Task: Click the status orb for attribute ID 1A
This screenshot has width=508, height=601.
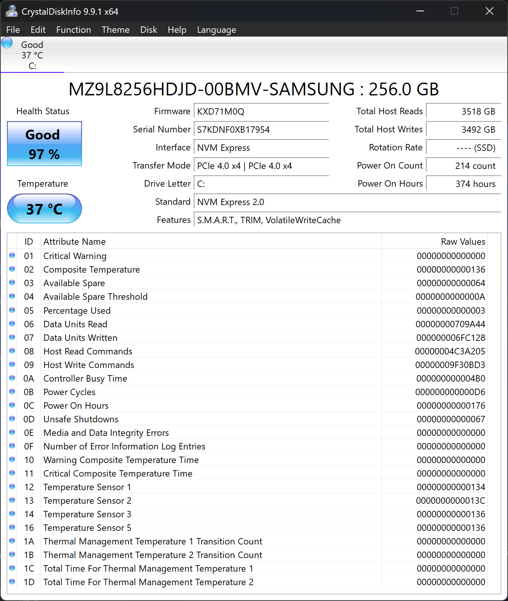Action: [x=12, y=541]
